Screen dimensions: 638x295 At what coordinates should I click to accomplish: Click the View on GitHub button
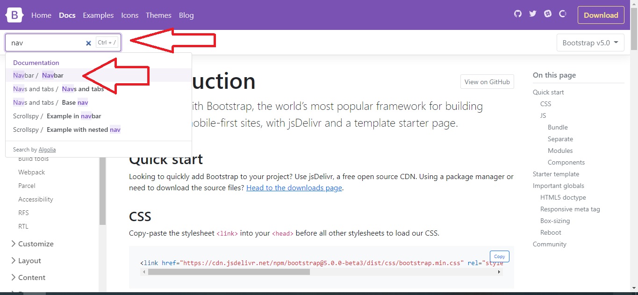pyautogui.click(x=487, y=82)
